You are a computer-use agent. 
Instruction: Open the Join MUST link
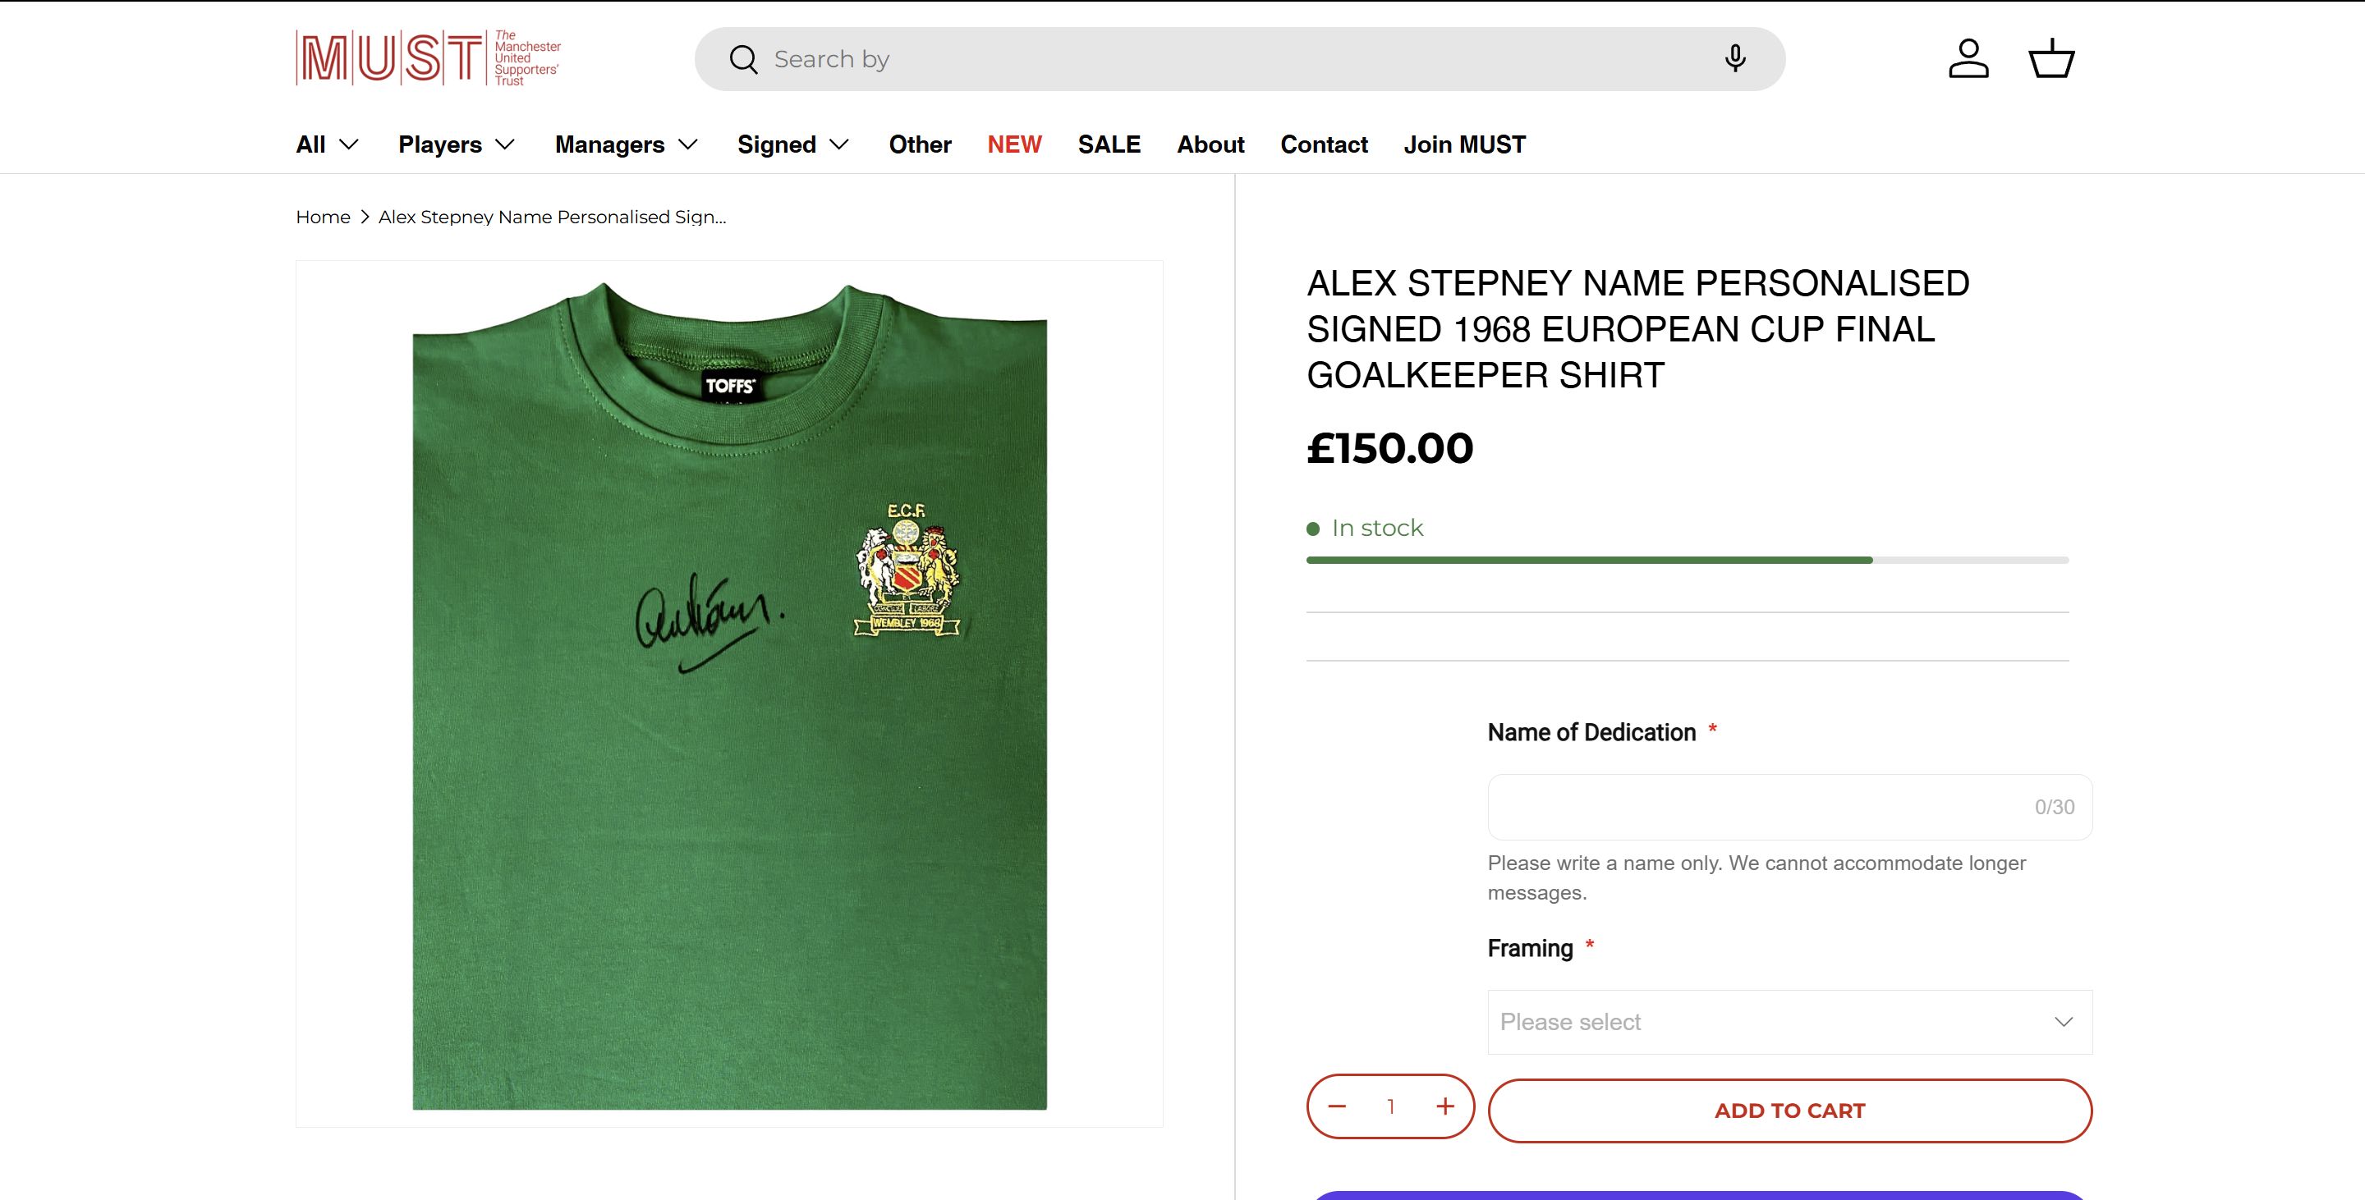[x=1464, y=145]
